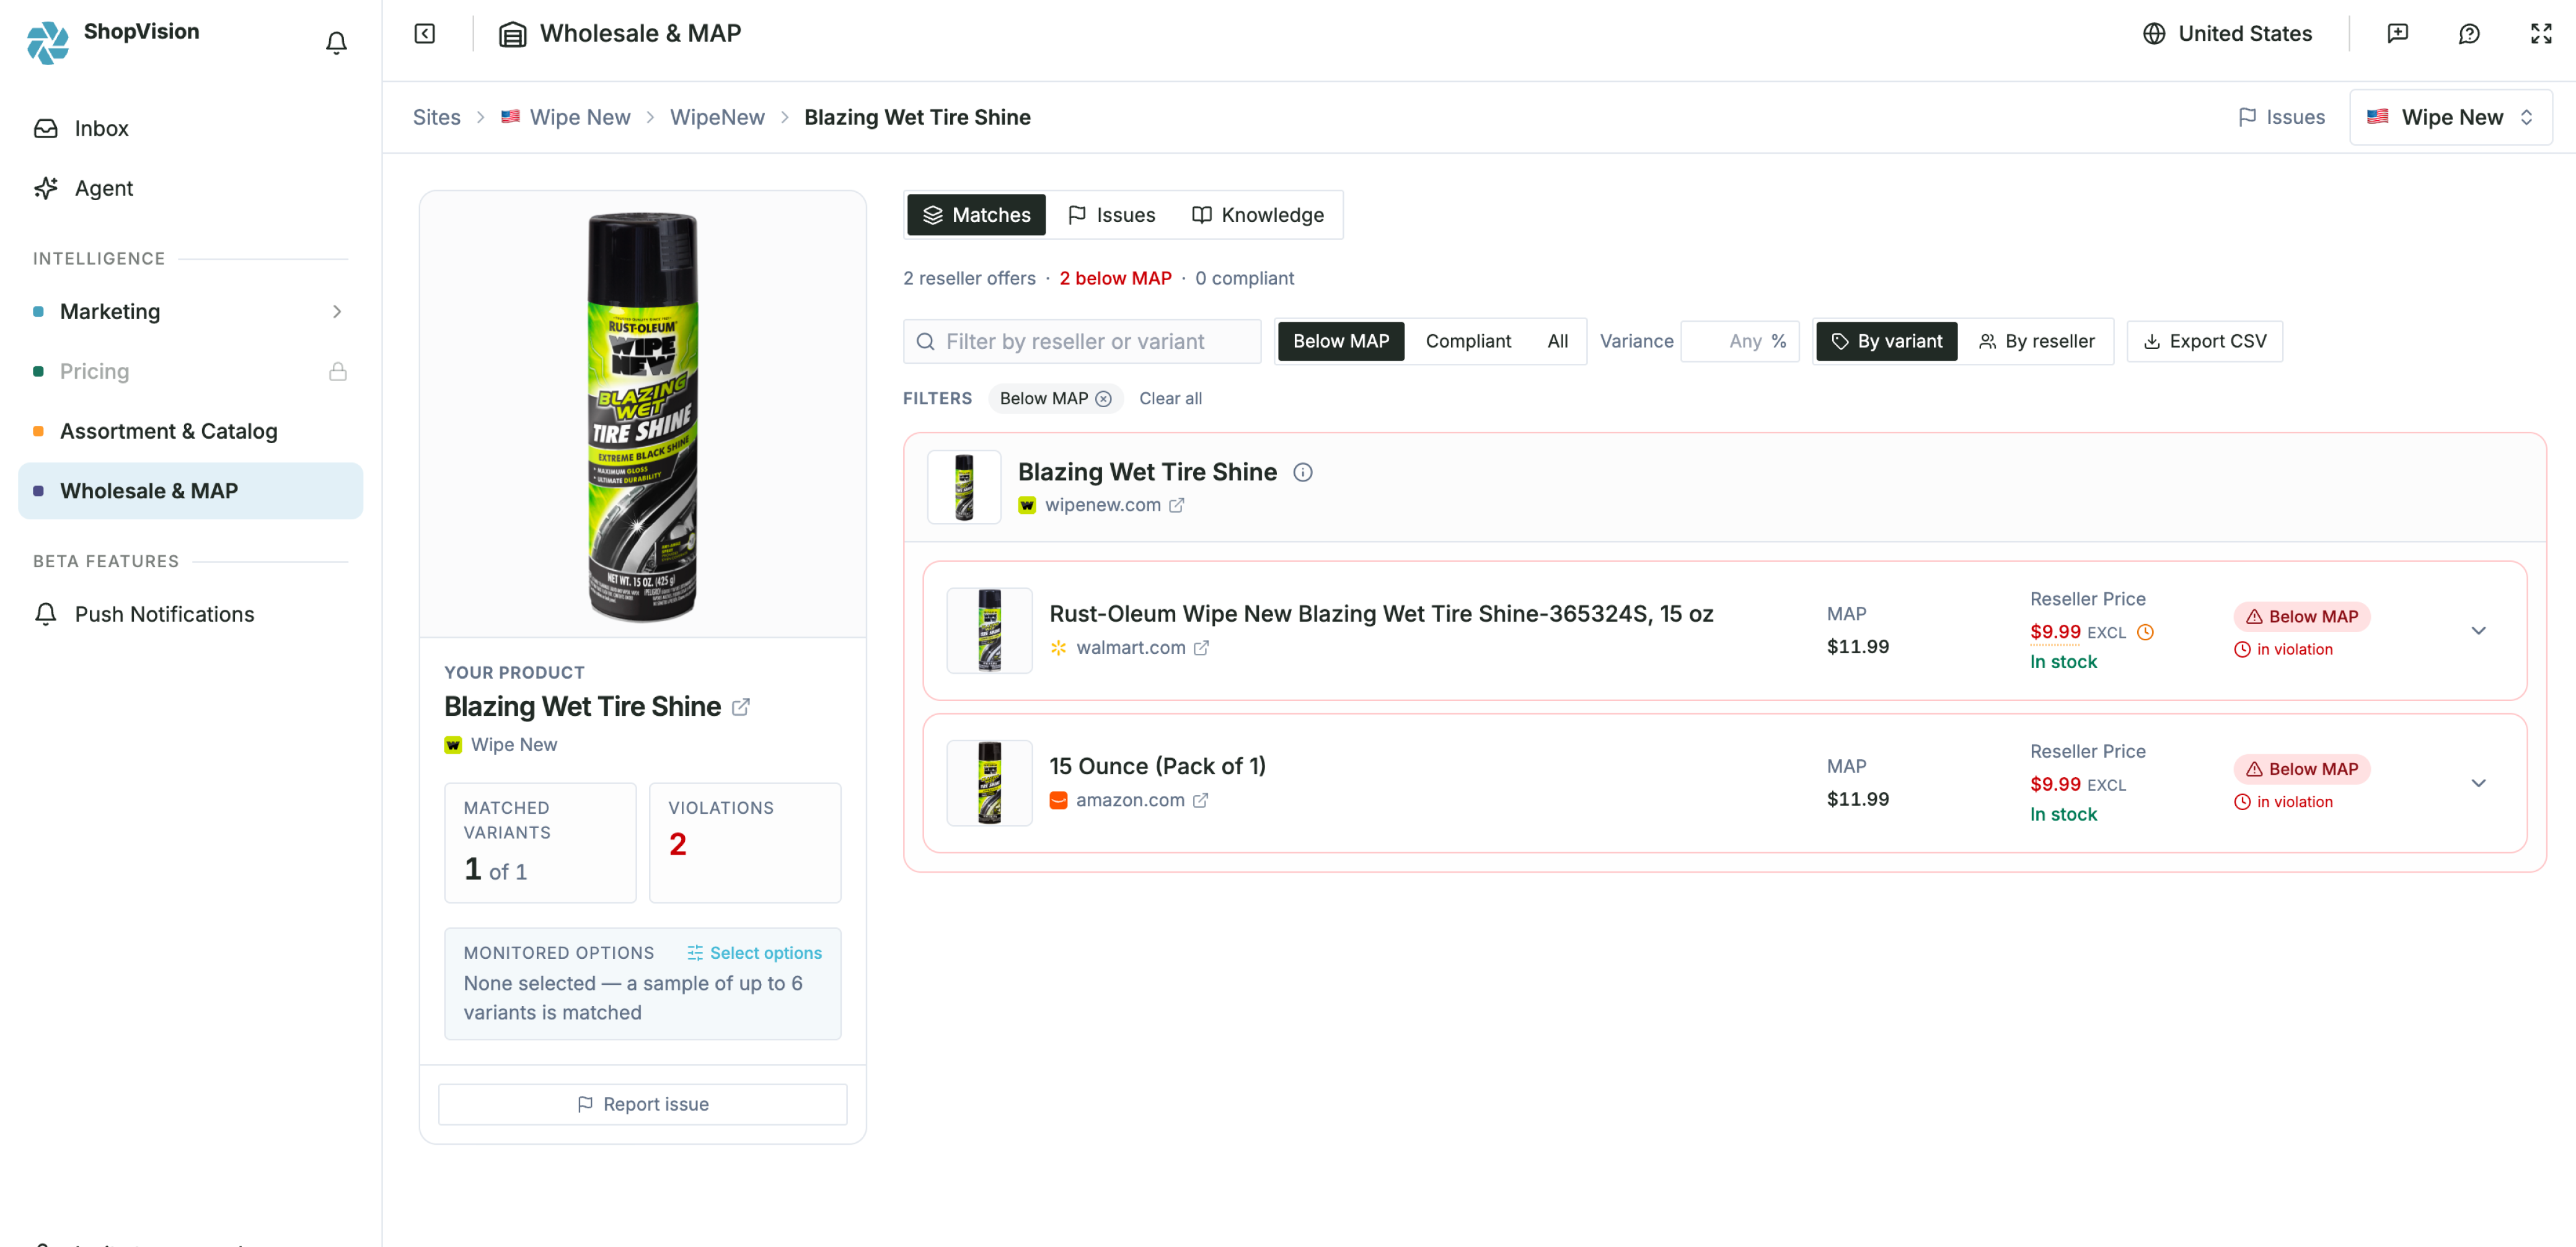Image resolution: width=2576 pixels, height=1247 pixels.
Task: Remove the Below MAP filter chip
Action: click(x=1103, y=399)
